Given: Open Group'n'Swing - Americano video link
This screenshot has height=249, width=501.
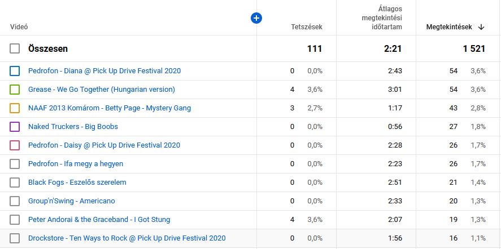Looking at the screenshot, I should 72,201.
